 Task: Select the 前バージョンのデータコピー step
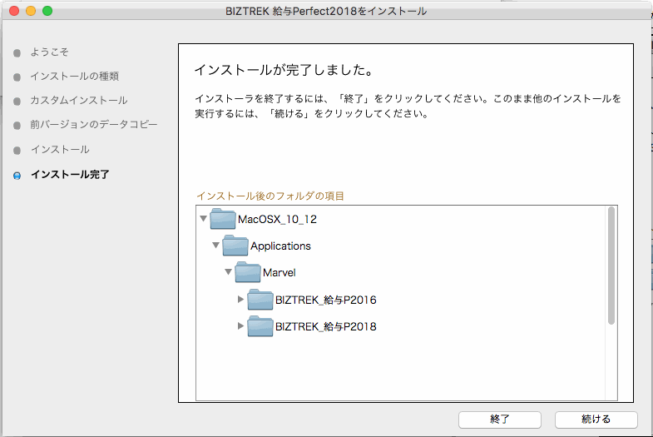pos(93,125)
